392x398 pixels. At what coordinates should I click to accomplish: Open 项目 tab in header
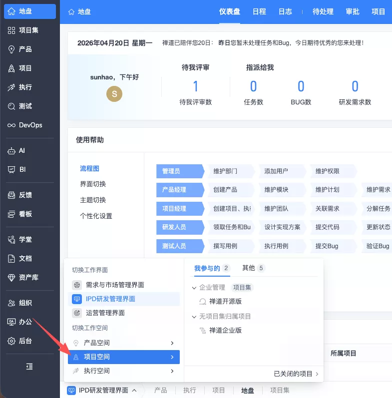point(378,11)
